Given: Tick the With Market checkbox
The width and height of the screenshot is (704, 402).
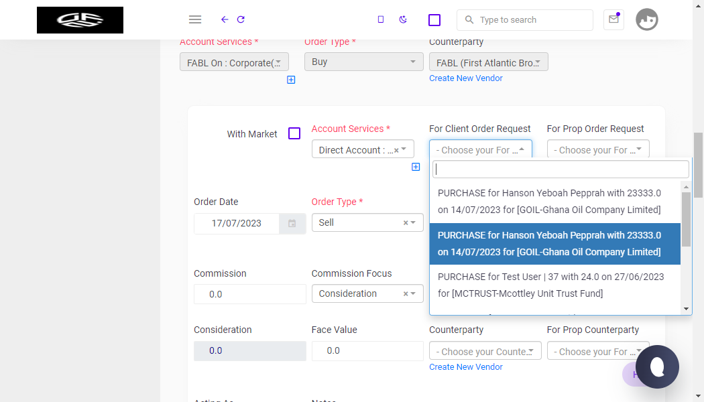Looking at the screenshot, I should click(294, 133).
